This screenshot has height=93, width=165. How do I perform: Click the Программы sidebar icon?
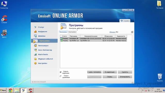(x=35, y=41)
